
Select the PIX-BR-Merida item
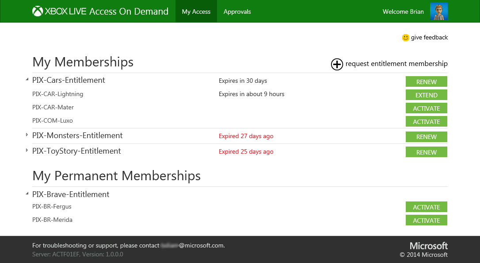tap(52, 220)
